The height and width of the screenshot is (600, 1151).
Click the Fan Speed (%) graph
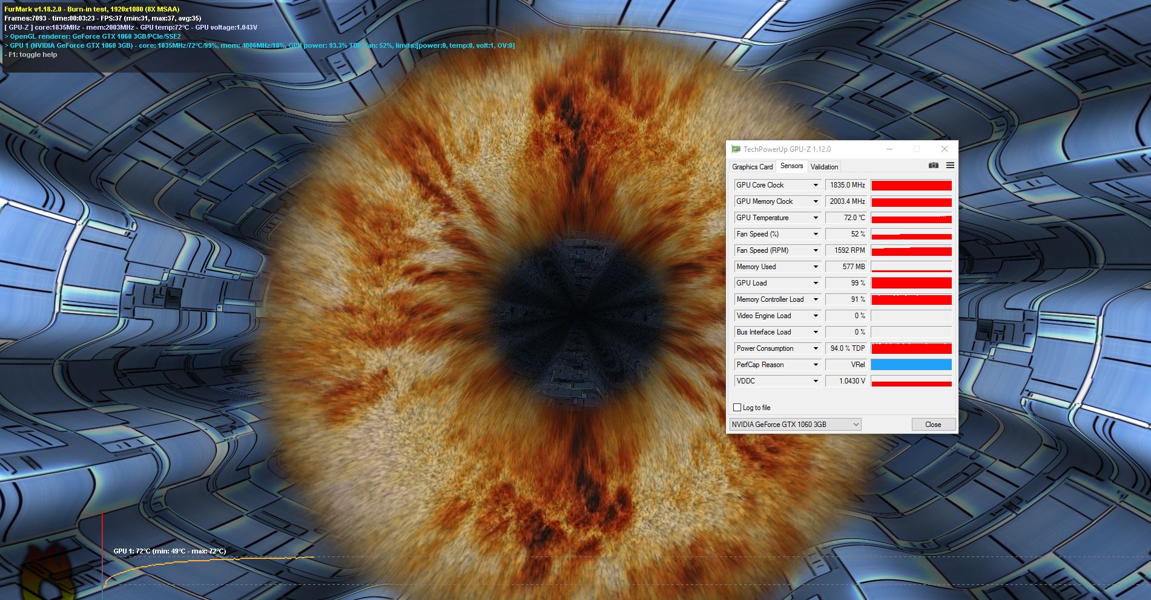tap(911, 234)
